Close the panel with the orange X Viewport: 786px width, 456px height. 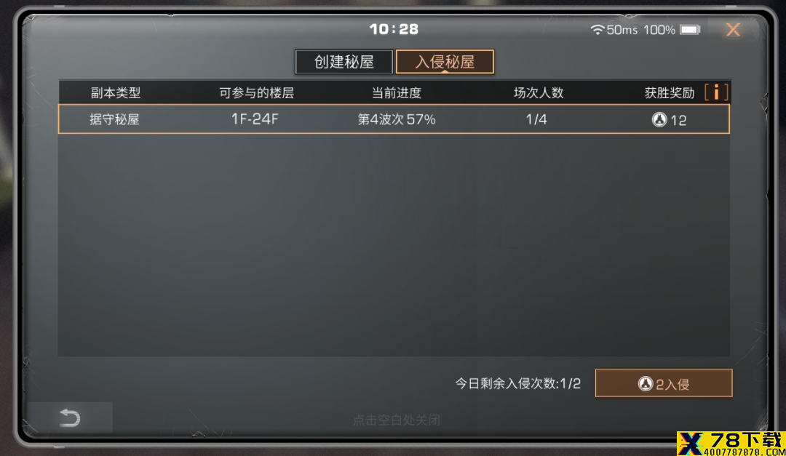[733, 30]
